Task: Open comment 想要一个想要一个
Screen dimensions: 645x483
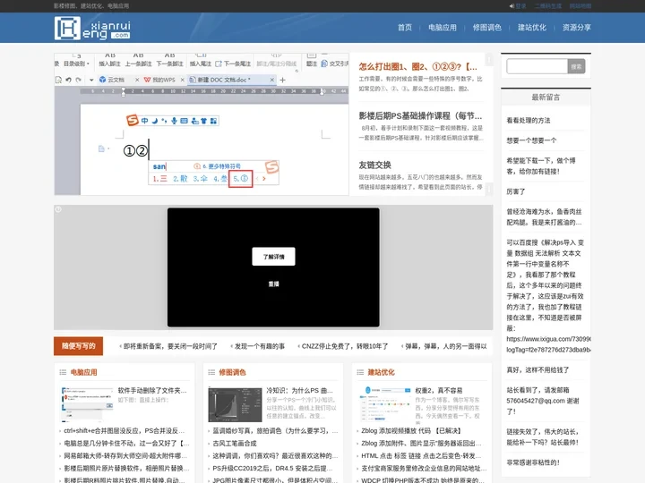Action: (x=531, y=140)
